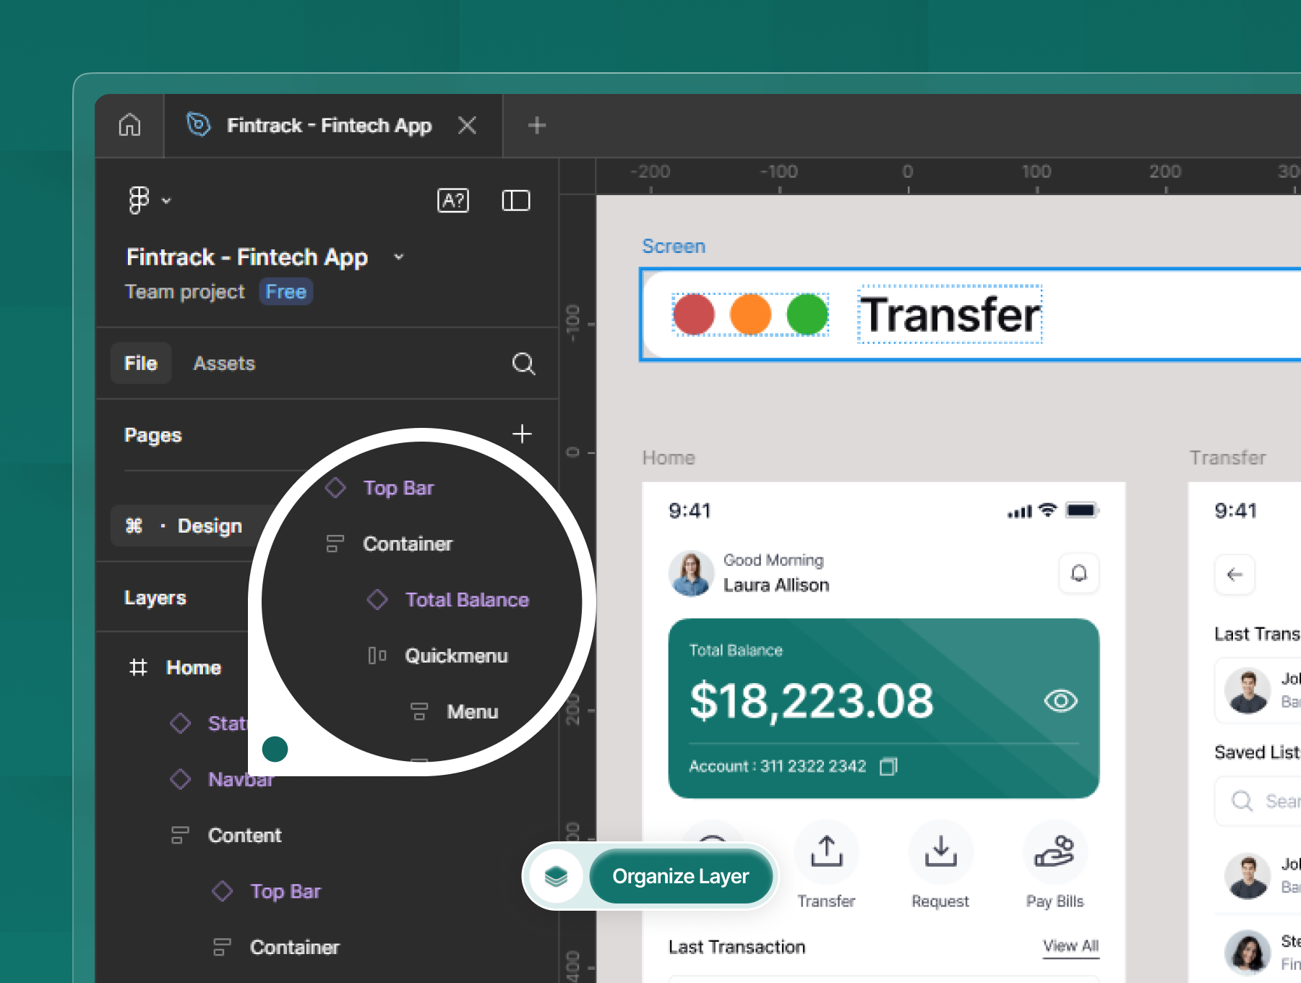Add a new page with plus icon
Viewport: 1301px width, 983px height.
pyautogui.click(x=522, y=434)
